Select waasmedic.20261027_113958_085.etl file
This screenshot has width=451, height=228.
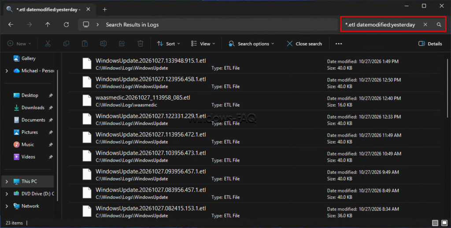click(x=255, y=101)
